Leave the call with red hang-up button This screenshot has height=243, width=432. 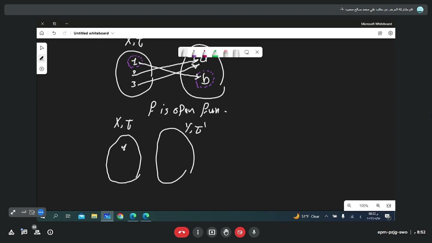182,232
